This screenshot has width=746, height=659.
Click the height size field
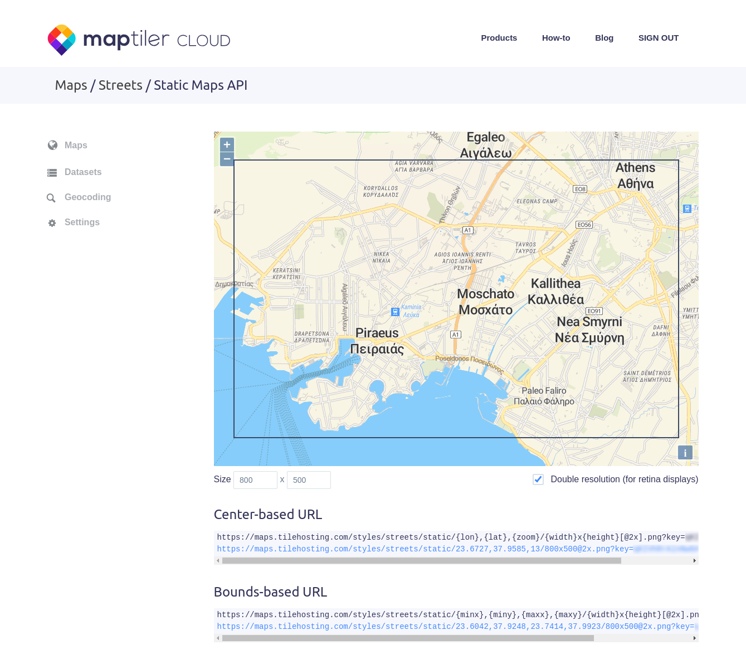coord(309,480)
